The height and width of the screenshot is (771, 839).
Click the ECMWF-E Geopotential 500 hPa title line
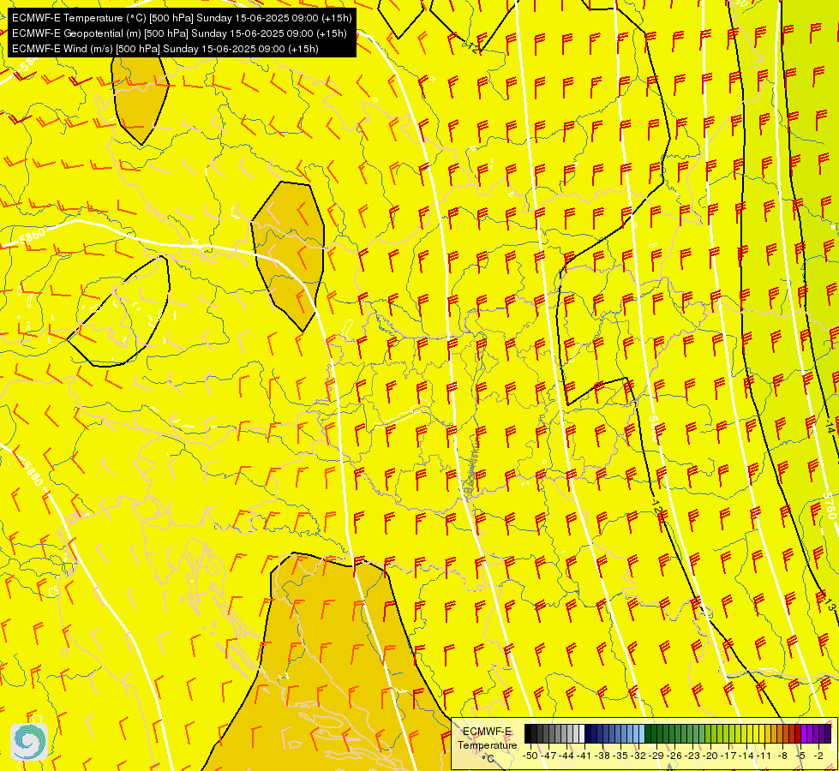(179, 33)
